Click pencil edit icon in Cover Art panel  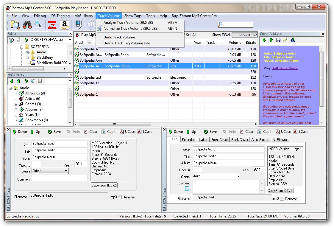pos(285,40)
